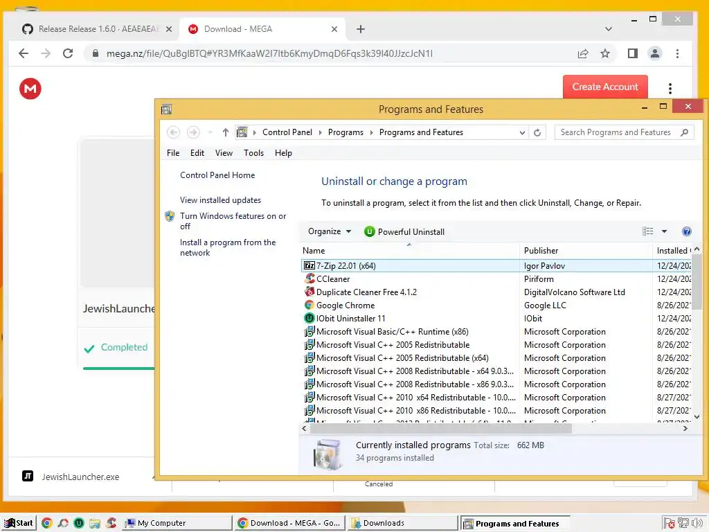Sort by the Name column header
The width and height of the screenshot is (709, 532).
(x=409, y=250)
